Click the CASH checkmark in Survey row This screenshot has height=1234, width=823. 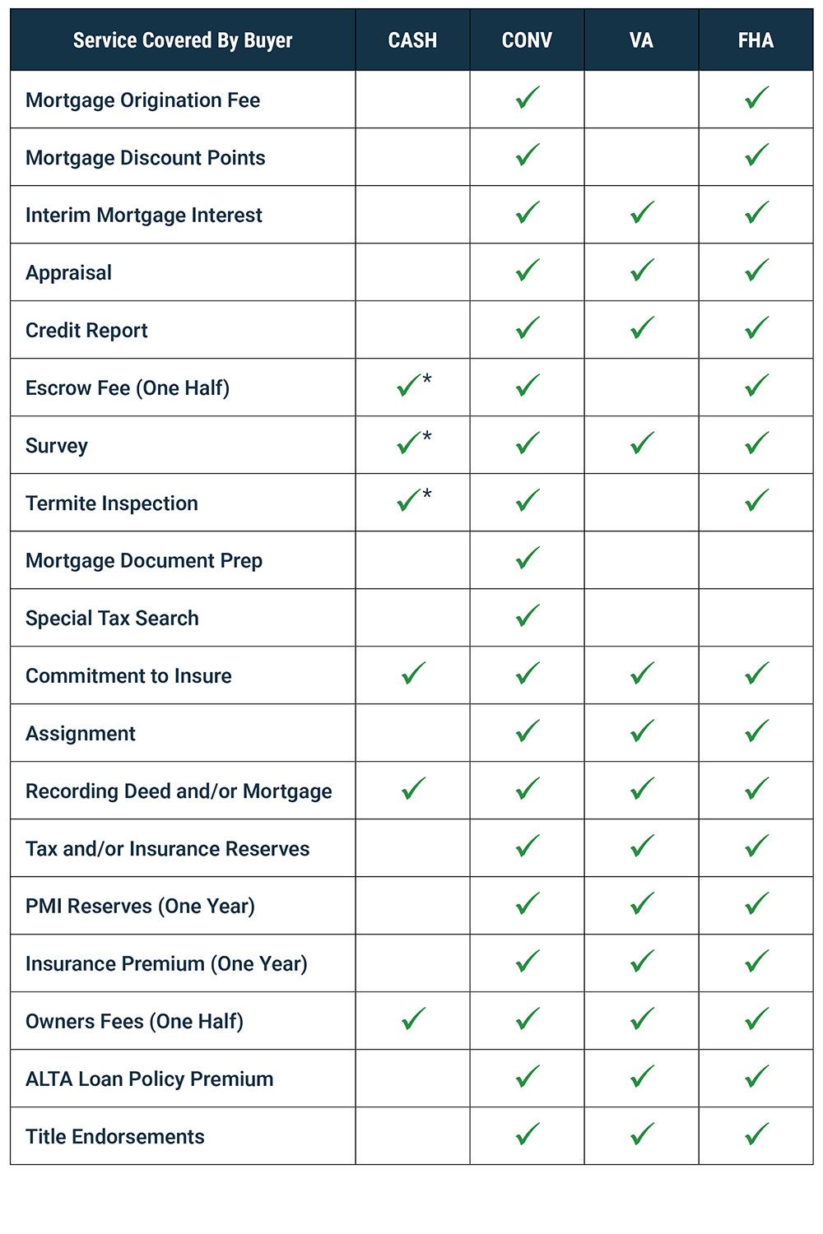click(409, 443)
